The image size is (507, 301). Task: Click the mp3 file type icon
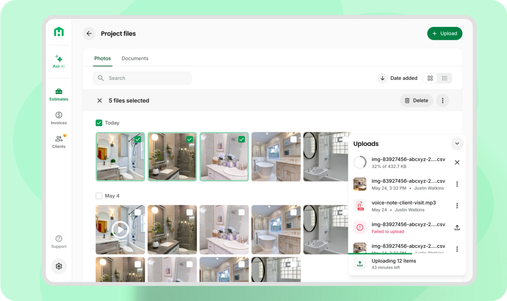360,206
